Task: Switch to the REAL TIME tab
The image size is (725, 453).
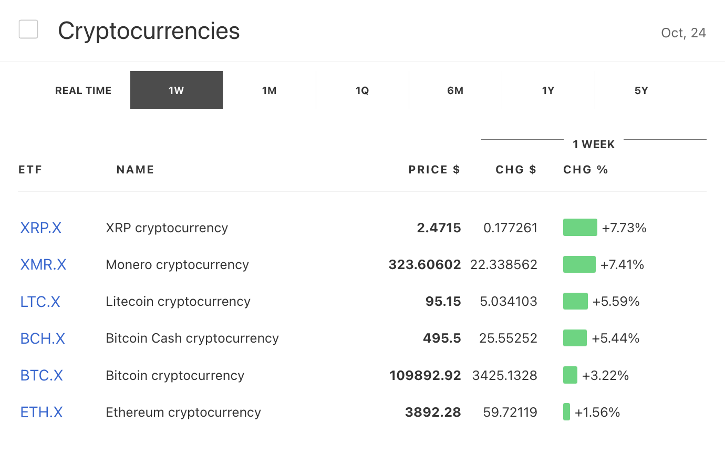Action: [x=83, y=90]
